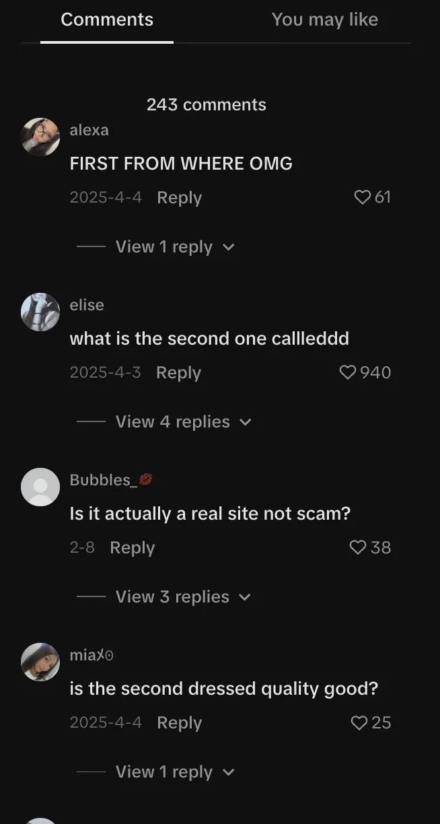440x824 pixels.
Task: Expand View 1 reply under alexa's comment
Action: (x=175, y=247)
